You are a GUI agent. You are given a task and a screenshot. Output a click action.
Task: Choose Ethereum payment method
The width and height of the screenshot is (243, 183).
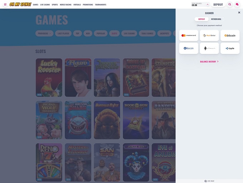coord(209,48)
